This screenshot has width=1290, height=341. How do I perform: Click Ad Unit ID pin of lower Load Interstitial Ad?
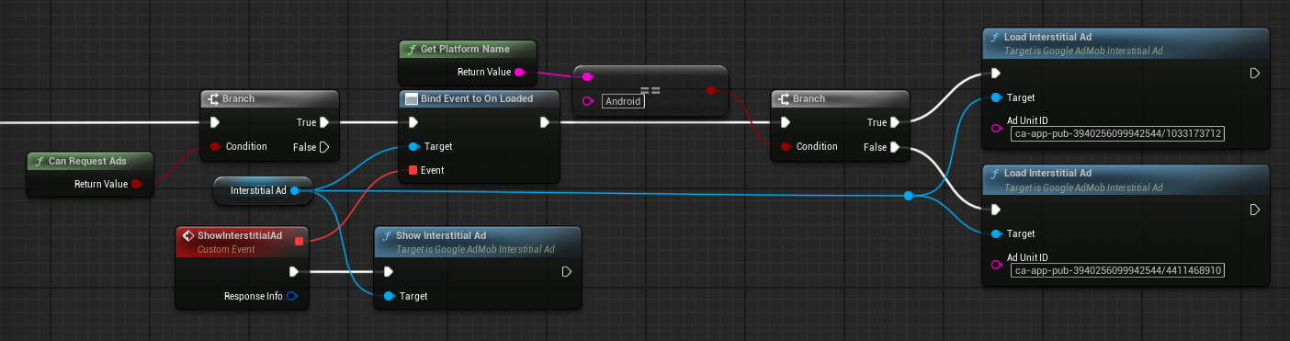pyautogui.click(x=996, y=265)
